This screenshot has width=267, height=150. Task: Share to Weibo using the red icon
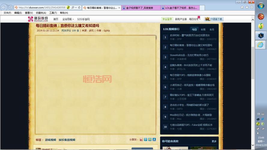click(141, 139)
